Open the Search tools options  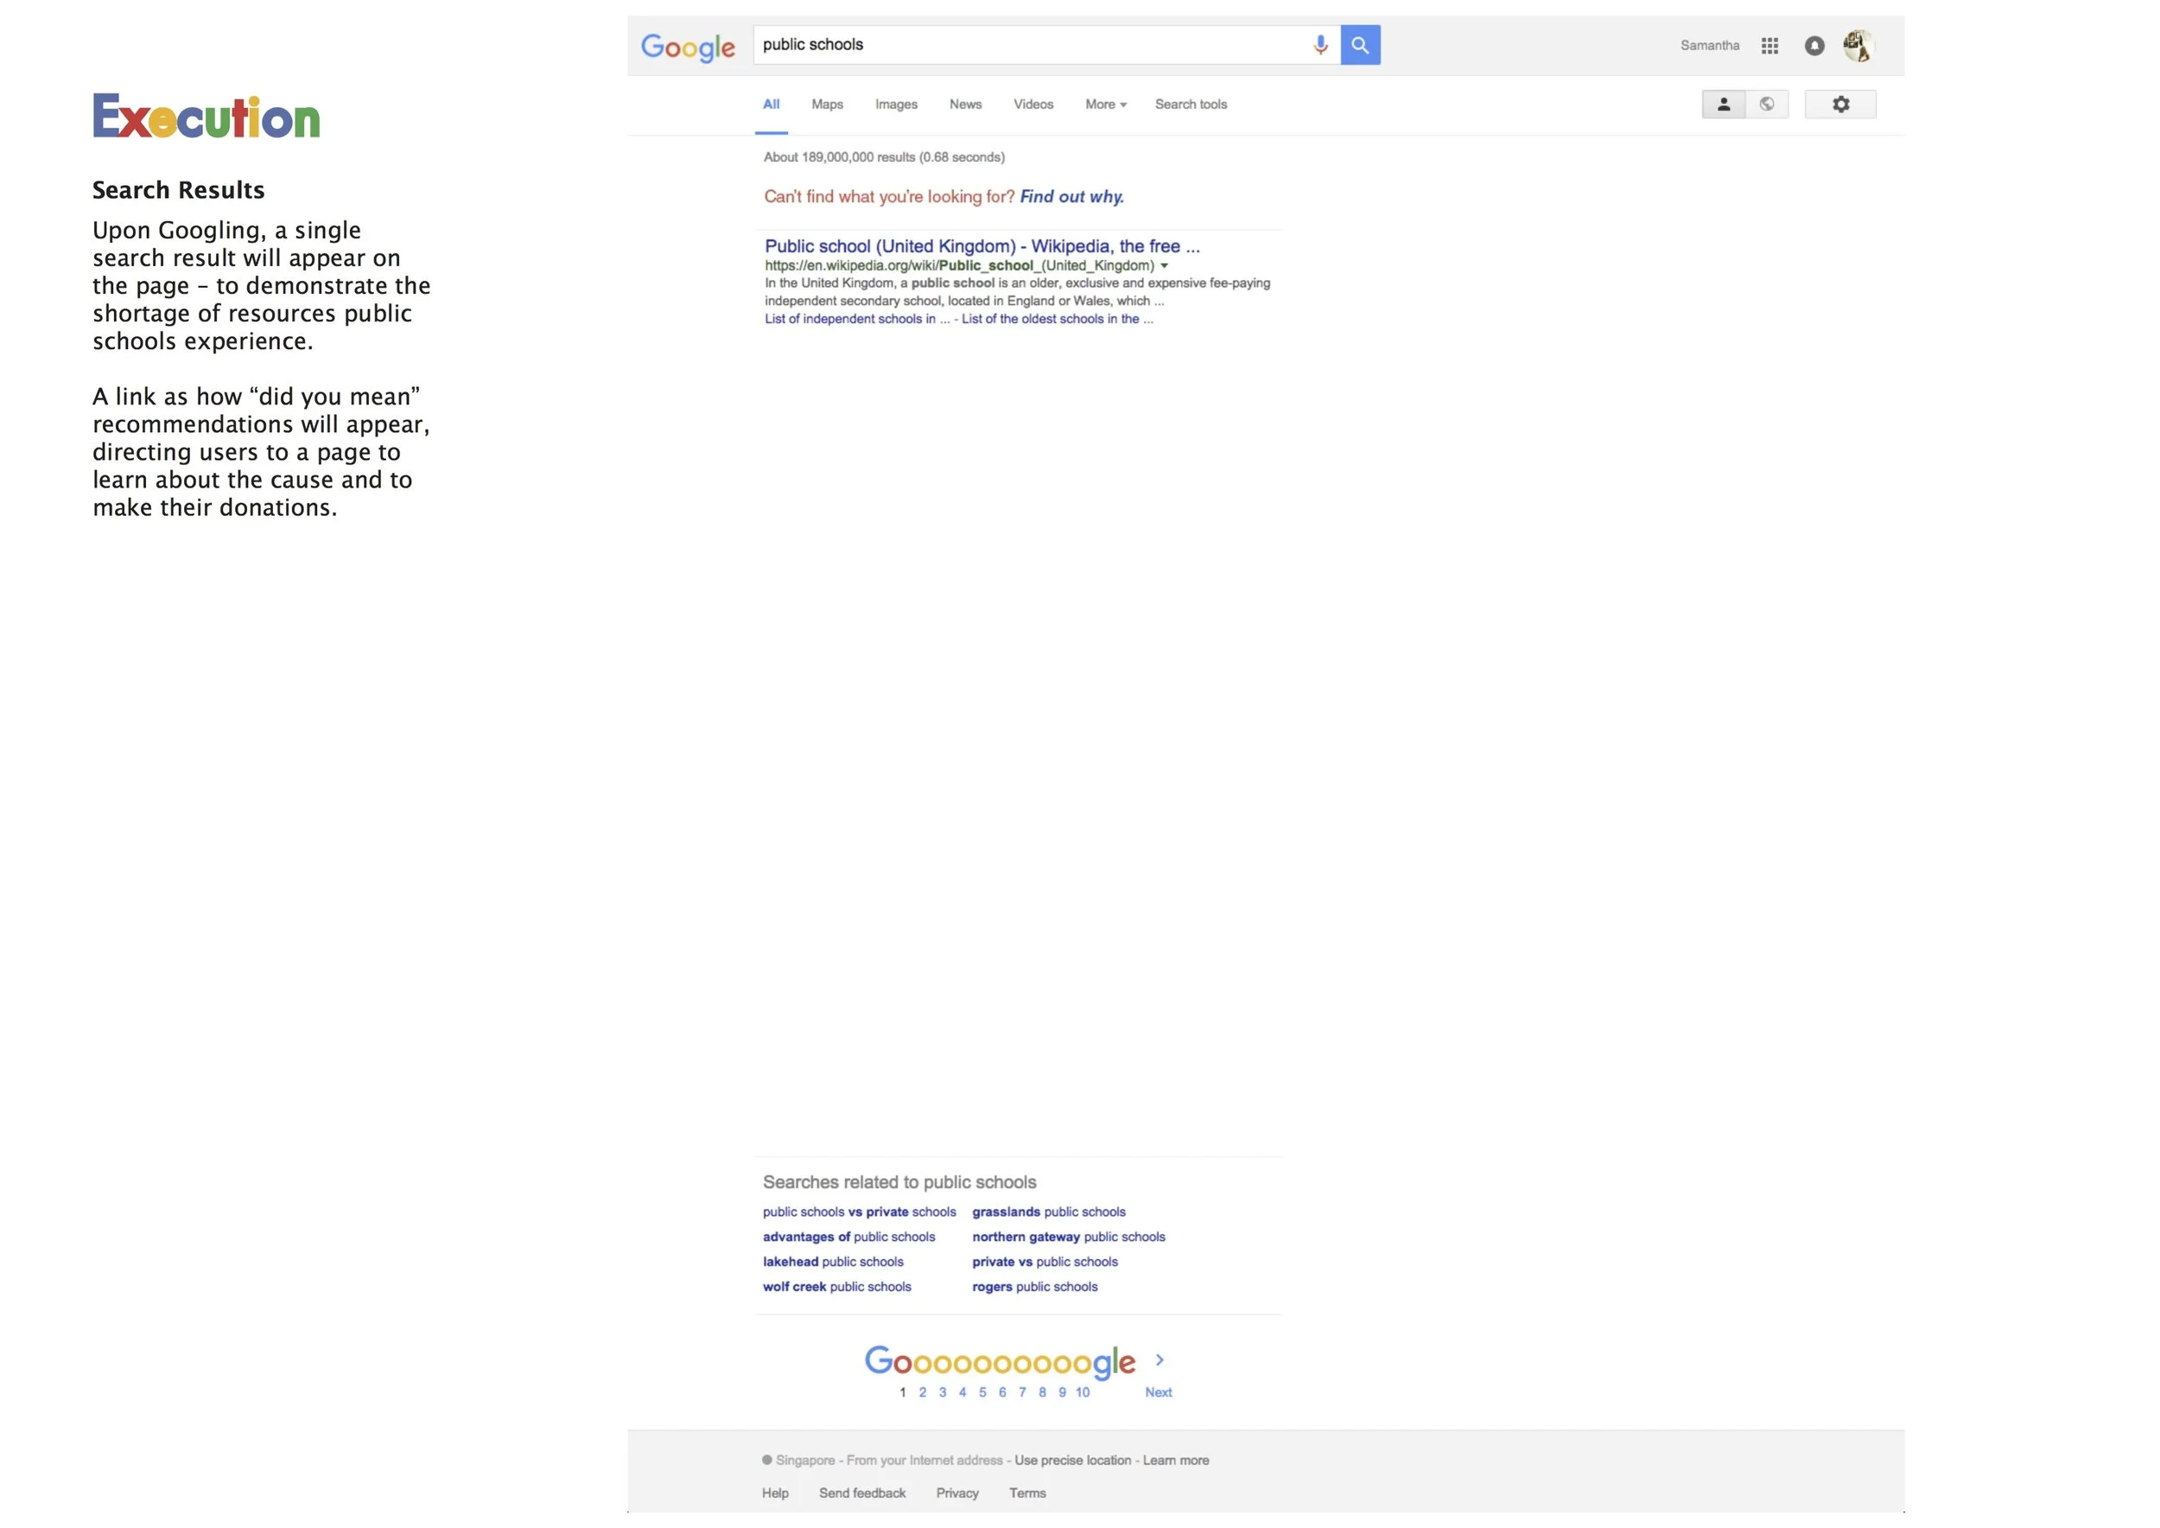(1190, 105)
